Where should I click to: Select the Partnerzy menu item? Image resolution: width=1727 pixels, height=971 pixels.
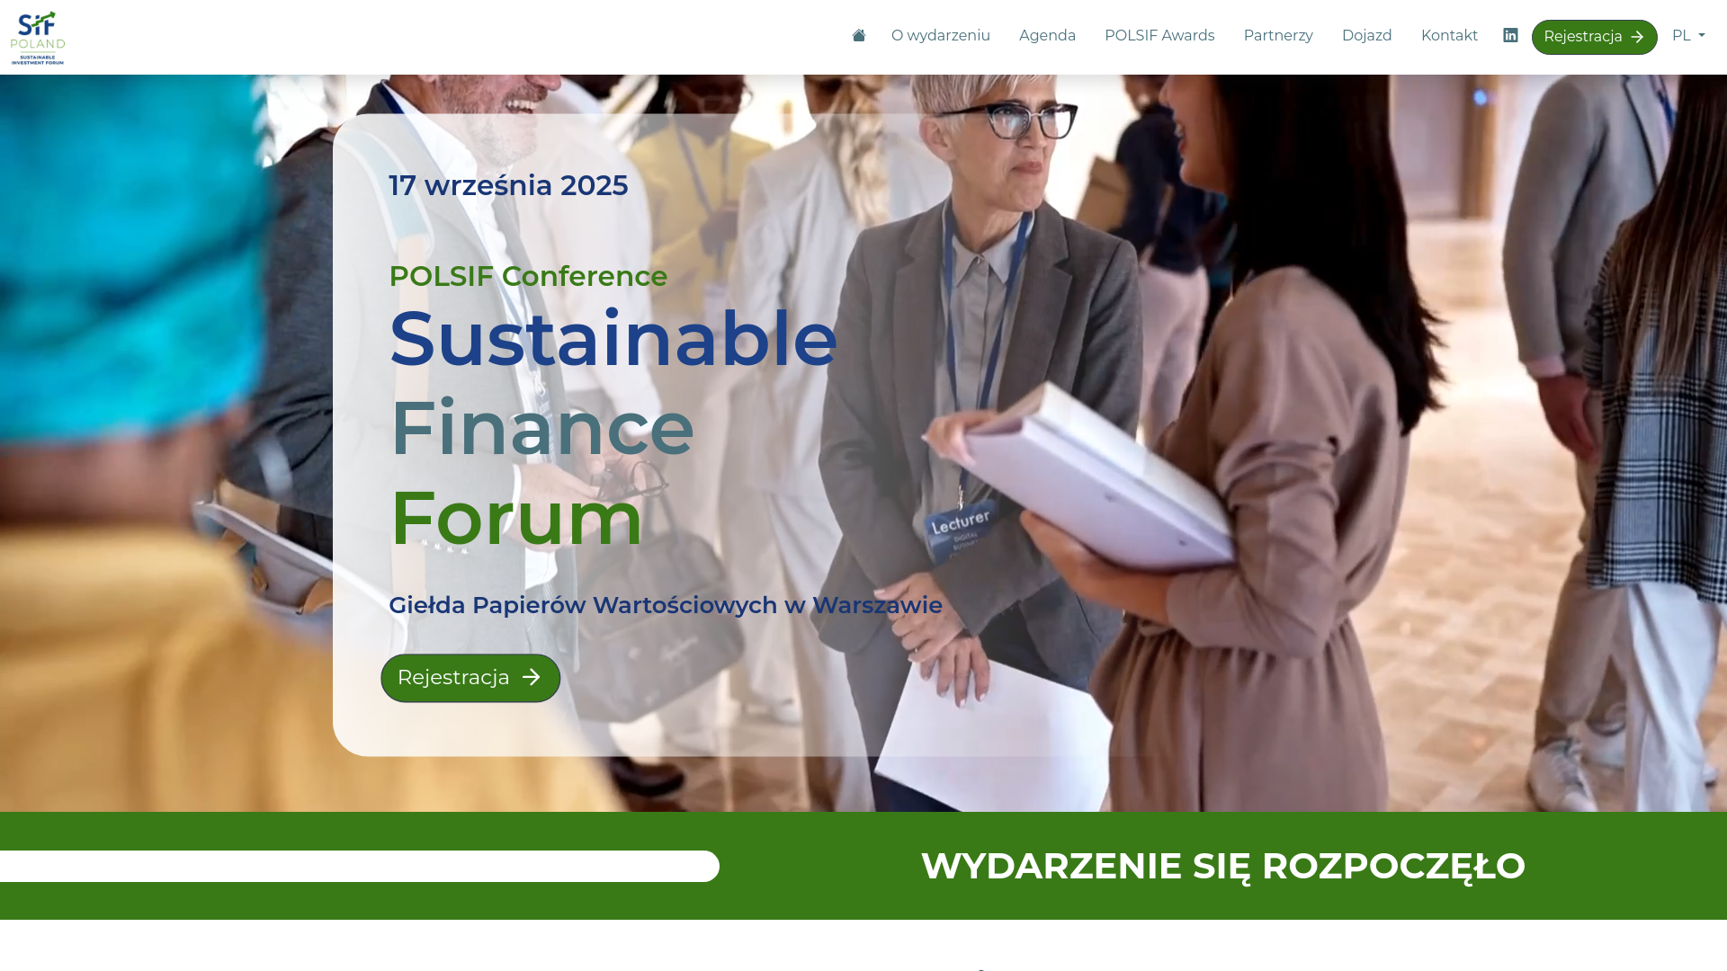pos(1277,36)
